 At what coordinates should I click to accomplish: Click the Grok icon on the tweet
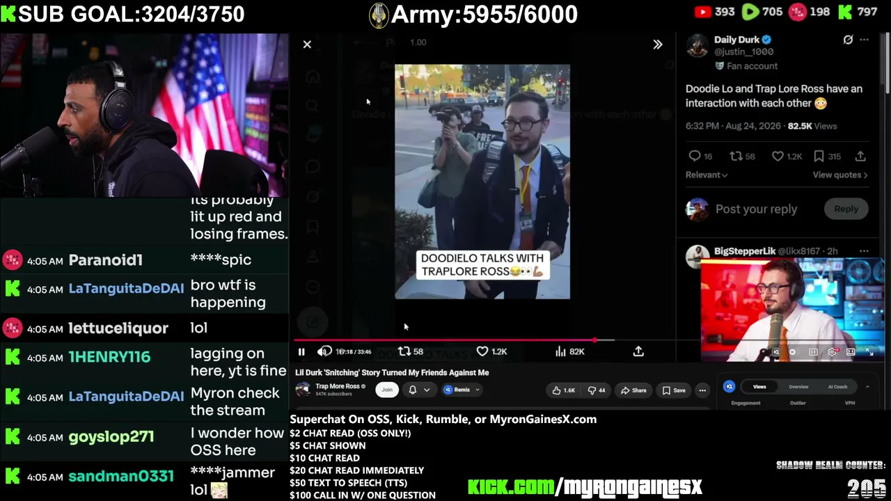tap(848, 40)
